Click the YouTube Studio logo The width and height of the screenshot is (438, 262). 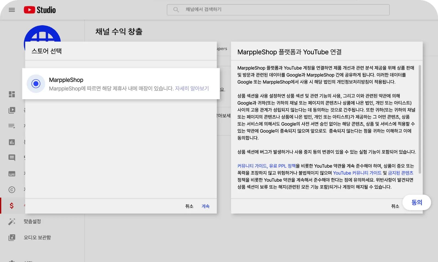[40, 10]
